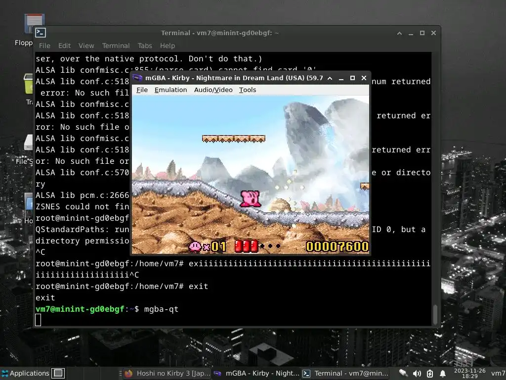Switch to the Terminal taskbar button
The width and height of the screenshot is (506, 380).
(x=345, y=373)
